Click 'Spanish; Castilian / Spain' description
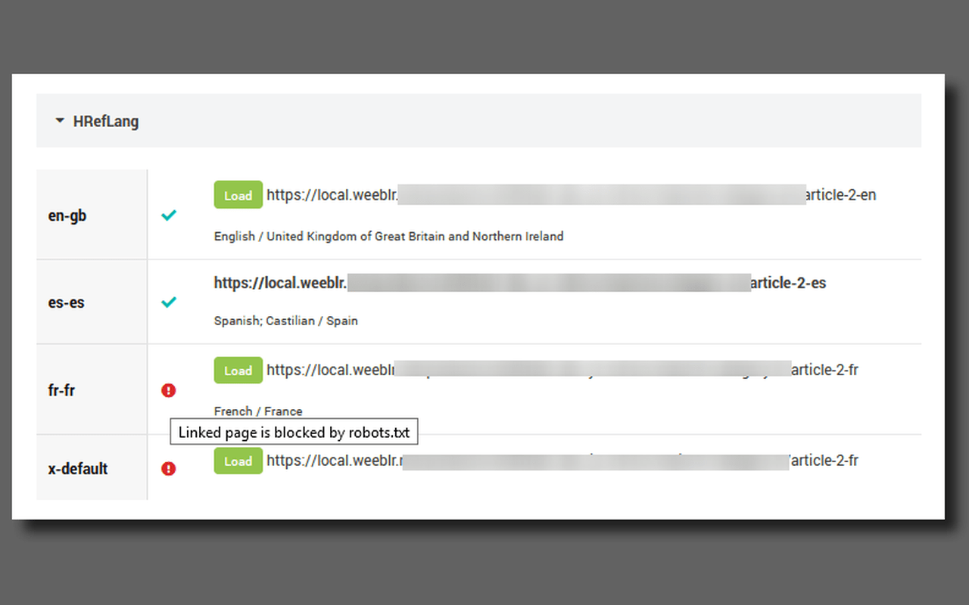Image resolution: width=969 pixels, height=605 pixels. point(286,321)
